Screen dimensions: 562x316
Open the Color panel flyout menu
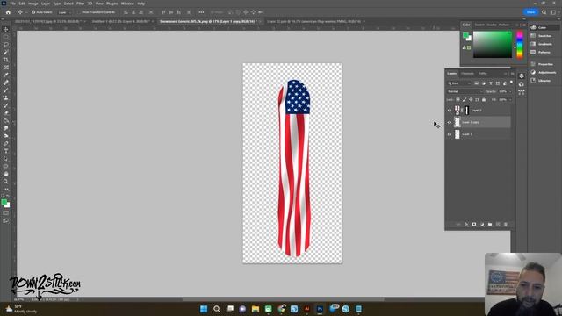(524, 25)
